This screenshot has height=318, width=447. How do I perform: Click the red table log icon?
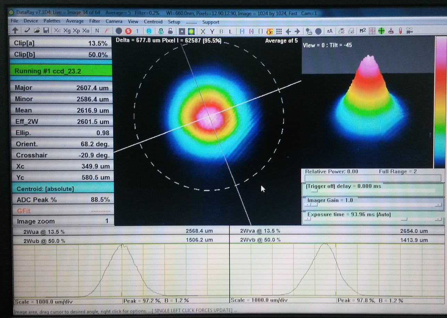click(372, 31)
